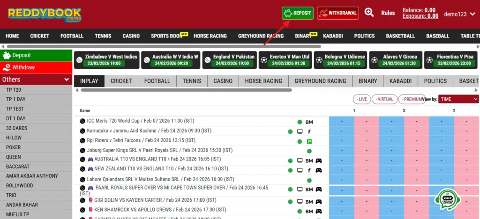Click the ReddyBook logo
The image size is (480, 219).
click(x=45, y=14)
